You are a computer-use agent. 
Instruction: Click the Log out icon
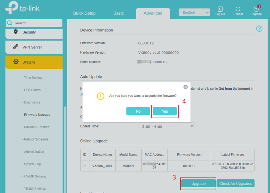pyautogui.click(x=220, y=10)
